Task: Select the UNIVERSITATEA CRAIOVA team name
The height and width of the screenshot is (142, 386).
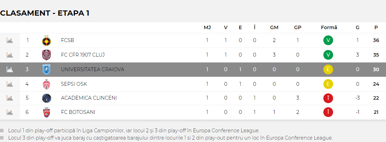Action: [x=92, y=69]
